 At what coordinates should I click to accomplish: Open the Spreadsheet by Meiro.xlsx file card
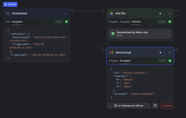[140, 34]
